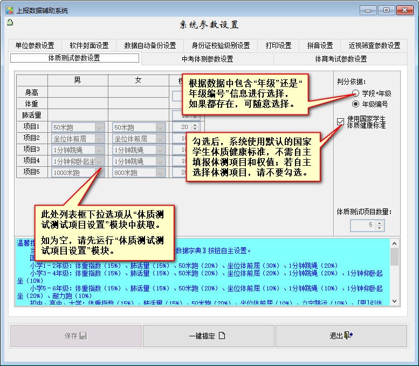
Task: Click the 肺活量 row label
Action: (x=32, y=115)
